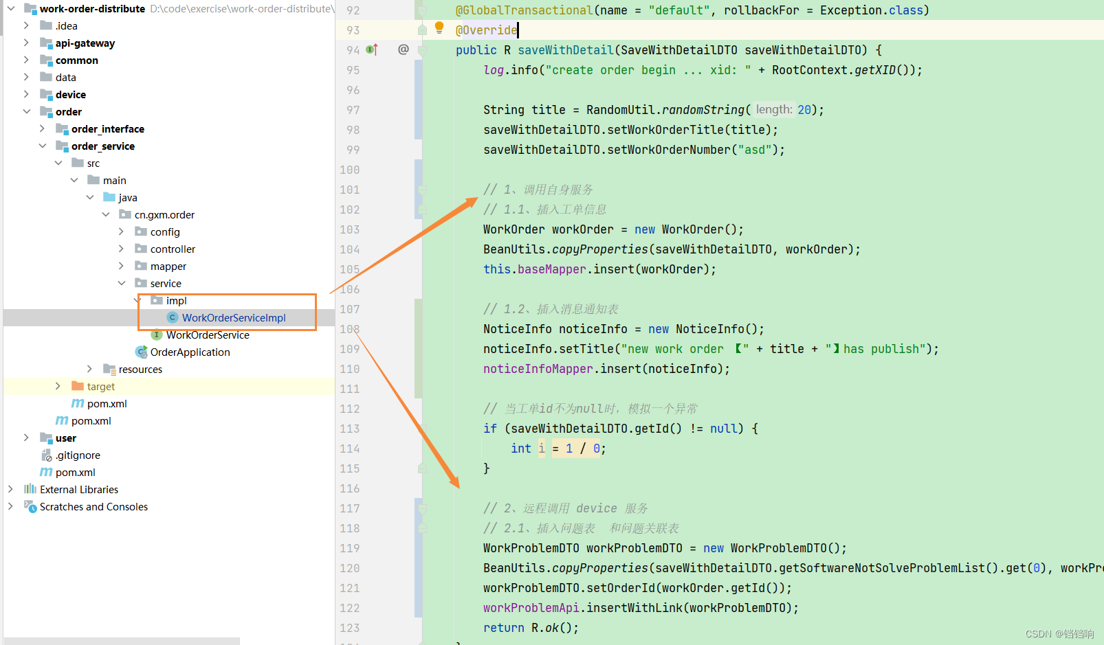Collapse the cn.gxm.order package
The image size is (1104, 645).
(x=105, y=214)
